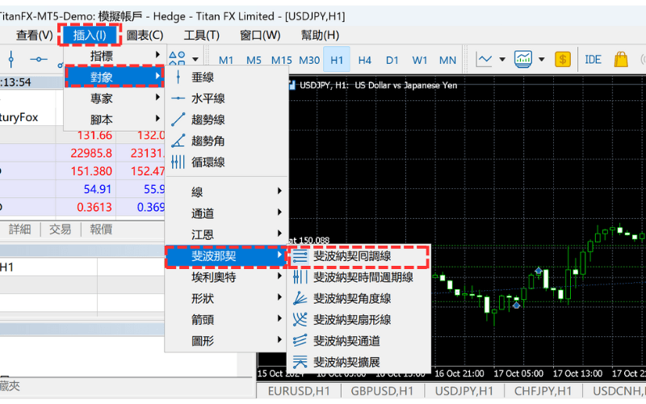Choose 趨勢線 trendline object
Image resolution: width=646 pixels, height=404 pixels.
[x=208, y=119]
